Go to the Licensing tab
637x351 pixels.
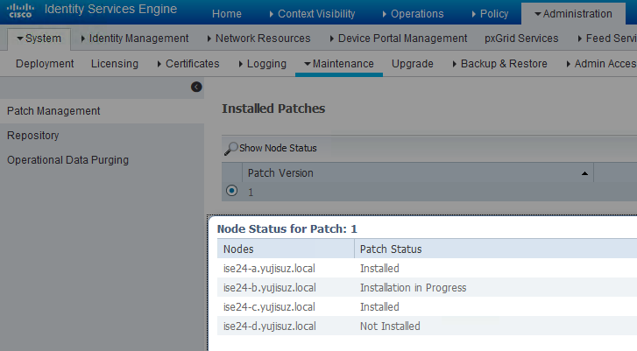(x=115, y=64)
